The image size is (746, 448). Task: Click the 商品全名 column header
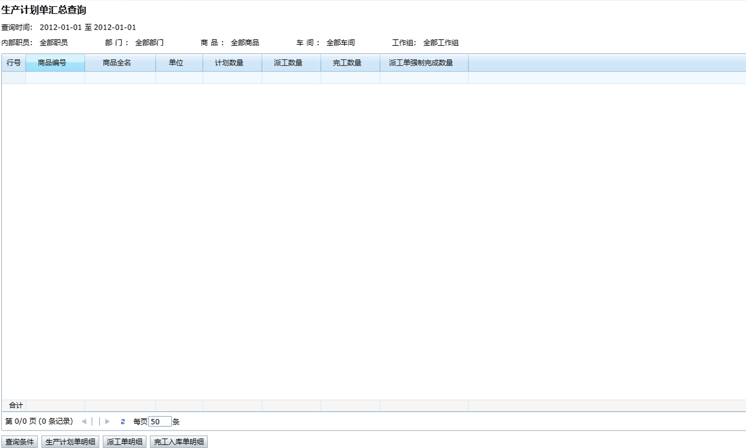(x=120, y=63)
